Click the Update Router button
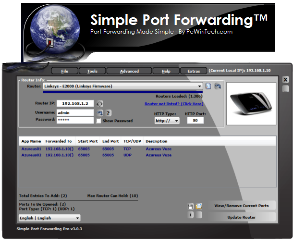Screen dimensions: 293x246 pyautogui.click(x=242, y=217)
